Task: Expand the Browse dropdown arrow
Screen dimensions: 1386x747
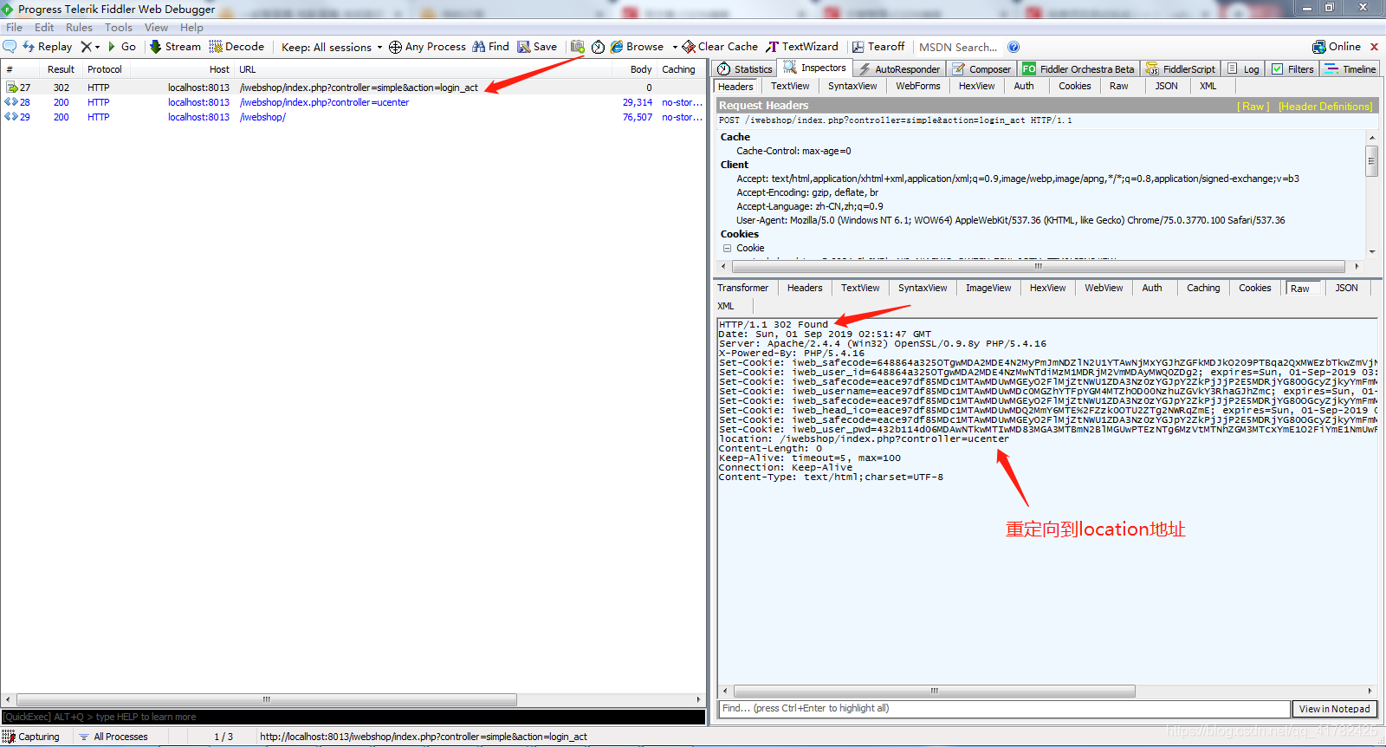Action: [675, 47]
